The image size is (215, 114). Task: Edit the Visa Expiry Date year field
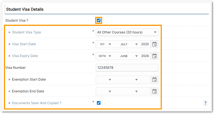[x=145, y=56]
